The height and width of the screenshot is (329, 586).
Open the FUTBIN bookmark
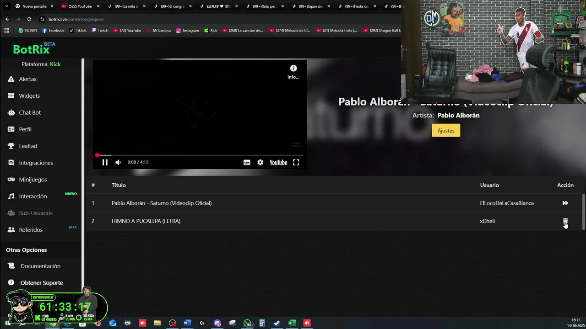click(x=27, y=31)
